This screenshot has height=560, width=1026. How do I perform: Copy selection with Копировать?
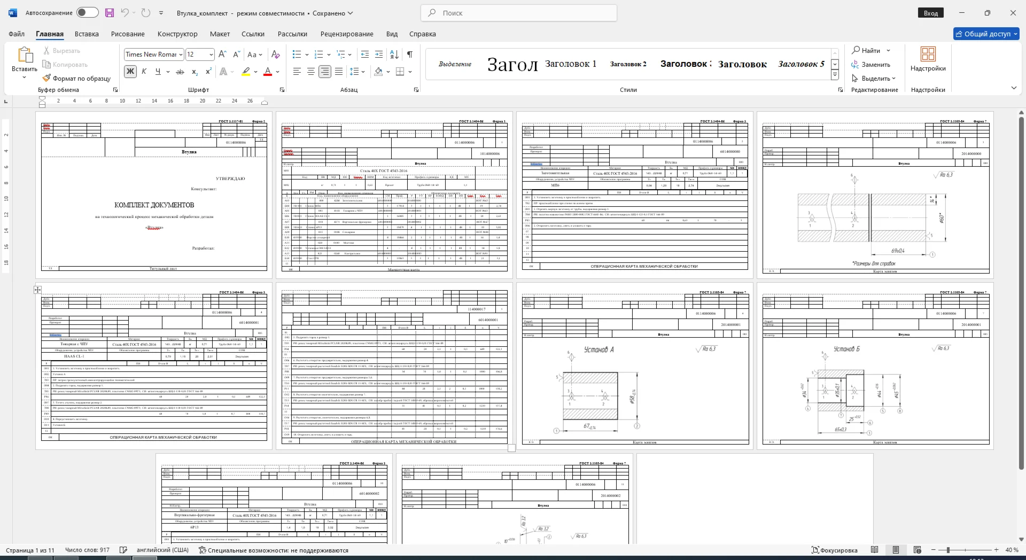coord(65,65)
